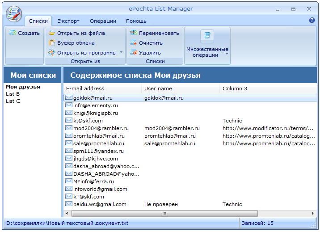The height and width of the screenshot is (232, 320).
Task: Click envelope icon beside info@elementy.ru
Action: (68, 105)
